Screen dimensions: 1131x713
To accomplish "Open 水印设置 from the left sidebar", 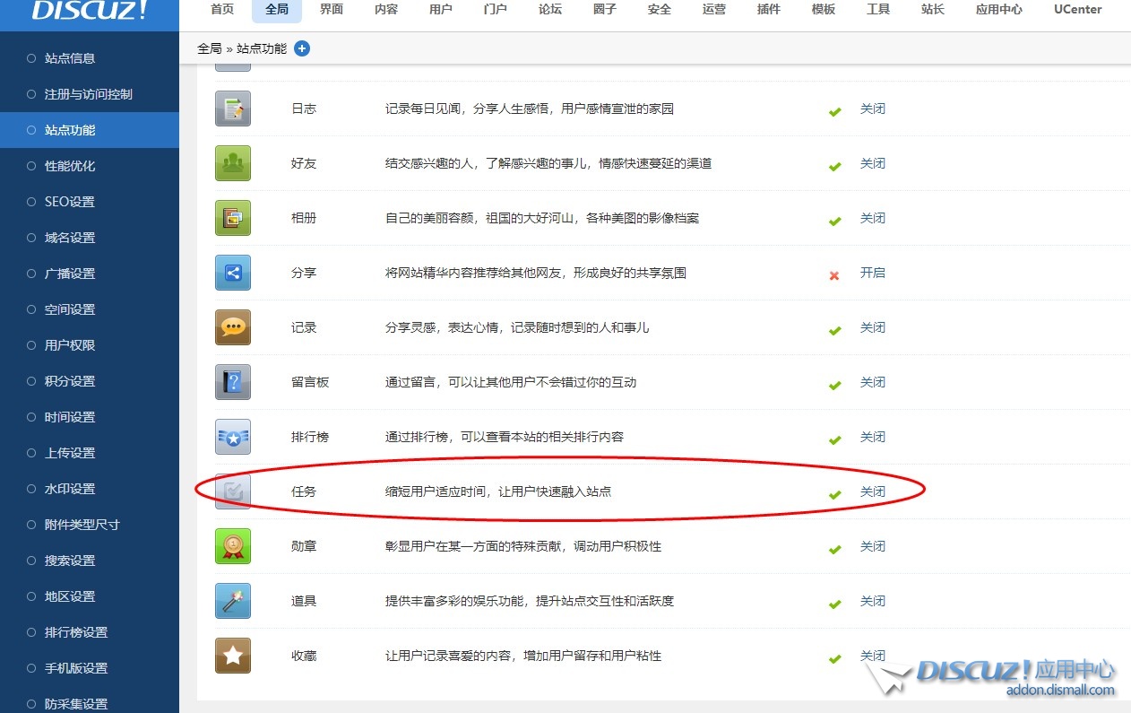I will click(x=69, y=489).
